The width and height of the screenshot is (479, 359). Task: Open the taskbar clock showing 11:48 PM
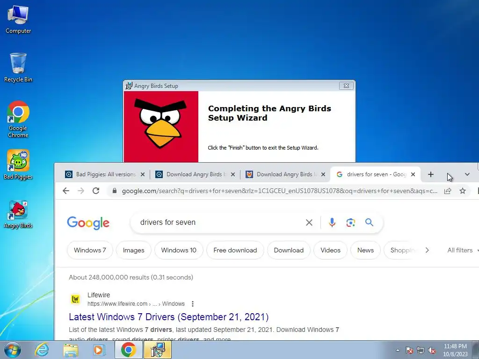click(x=455, y=350)
